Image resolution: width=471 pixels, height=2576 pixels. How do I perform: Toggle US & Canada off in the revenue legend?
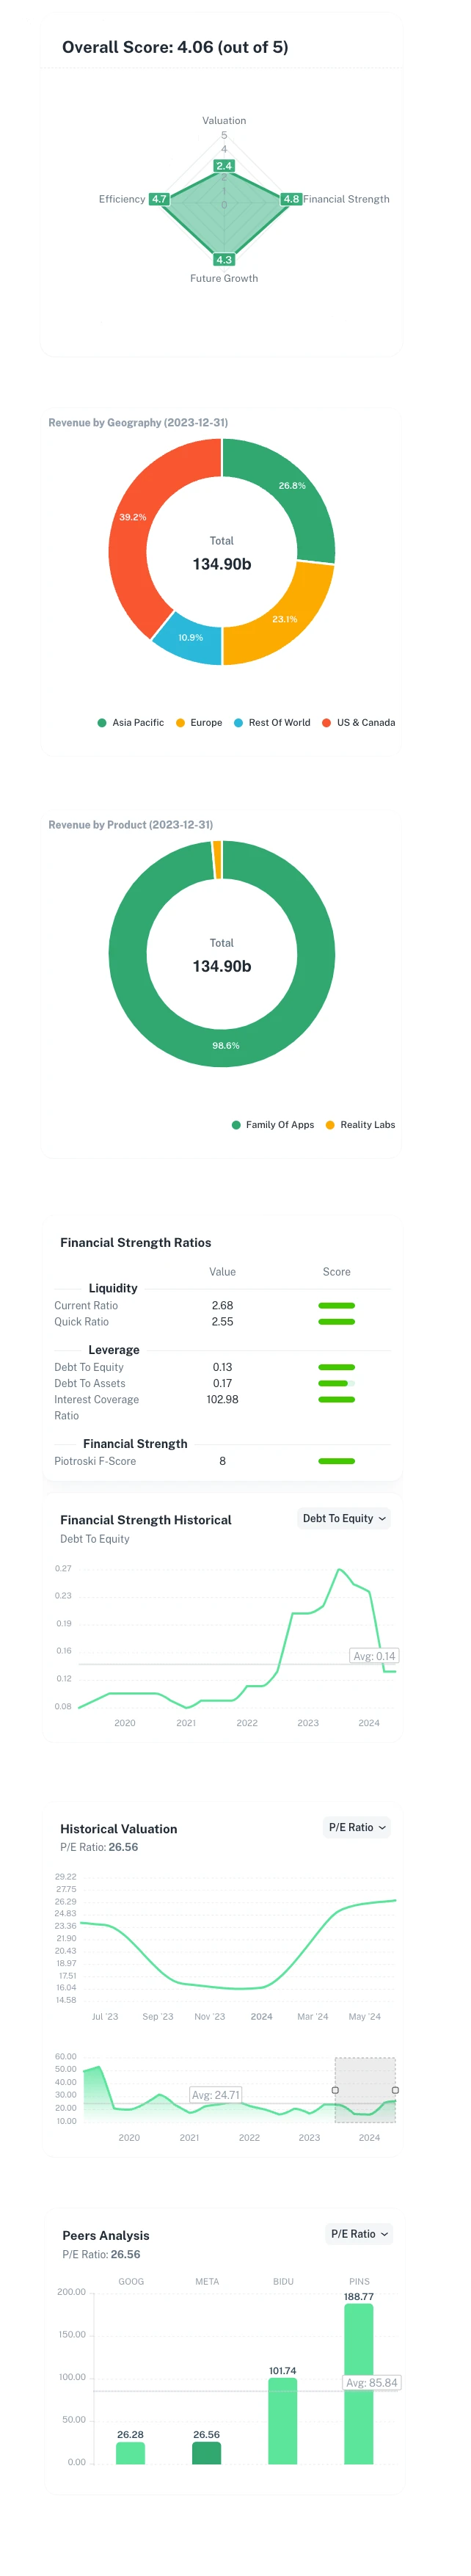pyautogui.click(x=327, y=722)
